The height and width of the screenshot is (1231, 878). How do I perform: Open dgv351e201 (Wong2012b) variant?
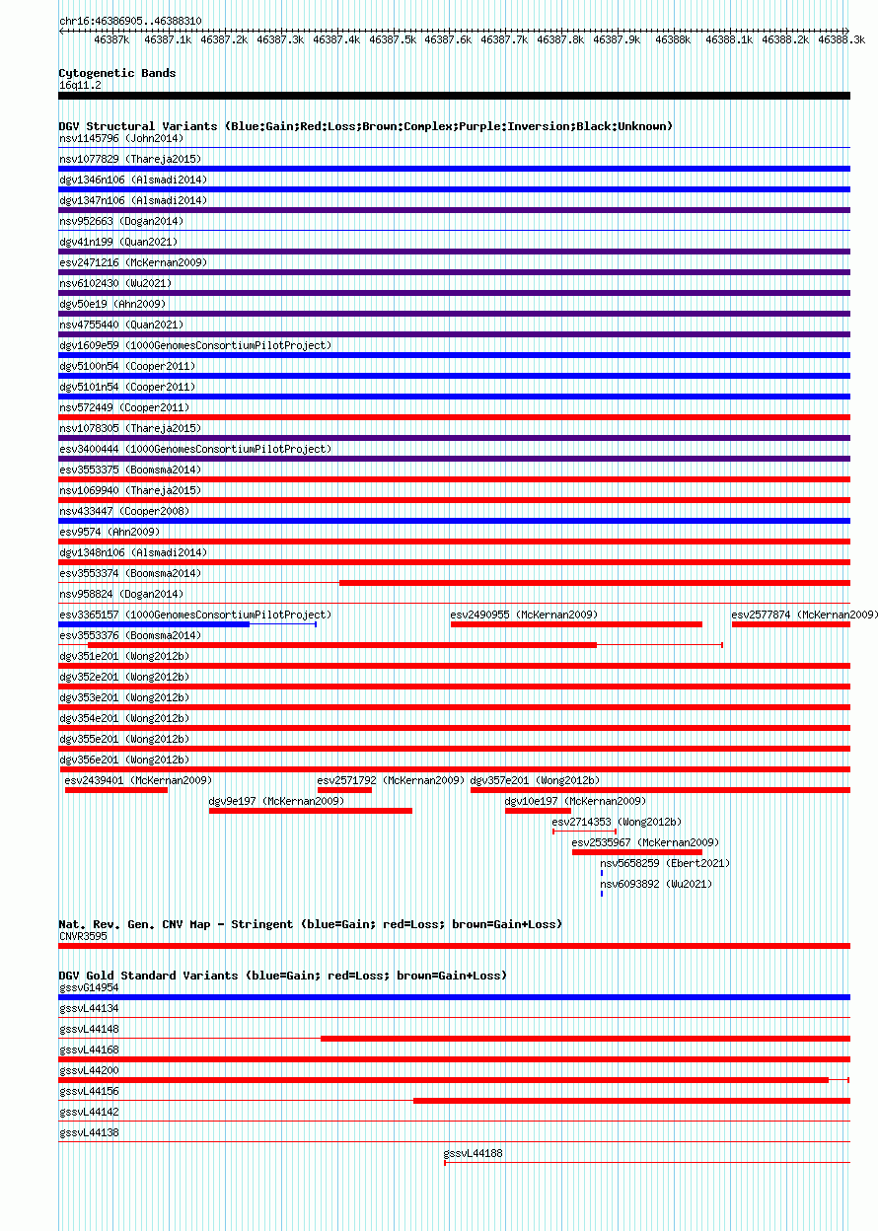[124, 657]
